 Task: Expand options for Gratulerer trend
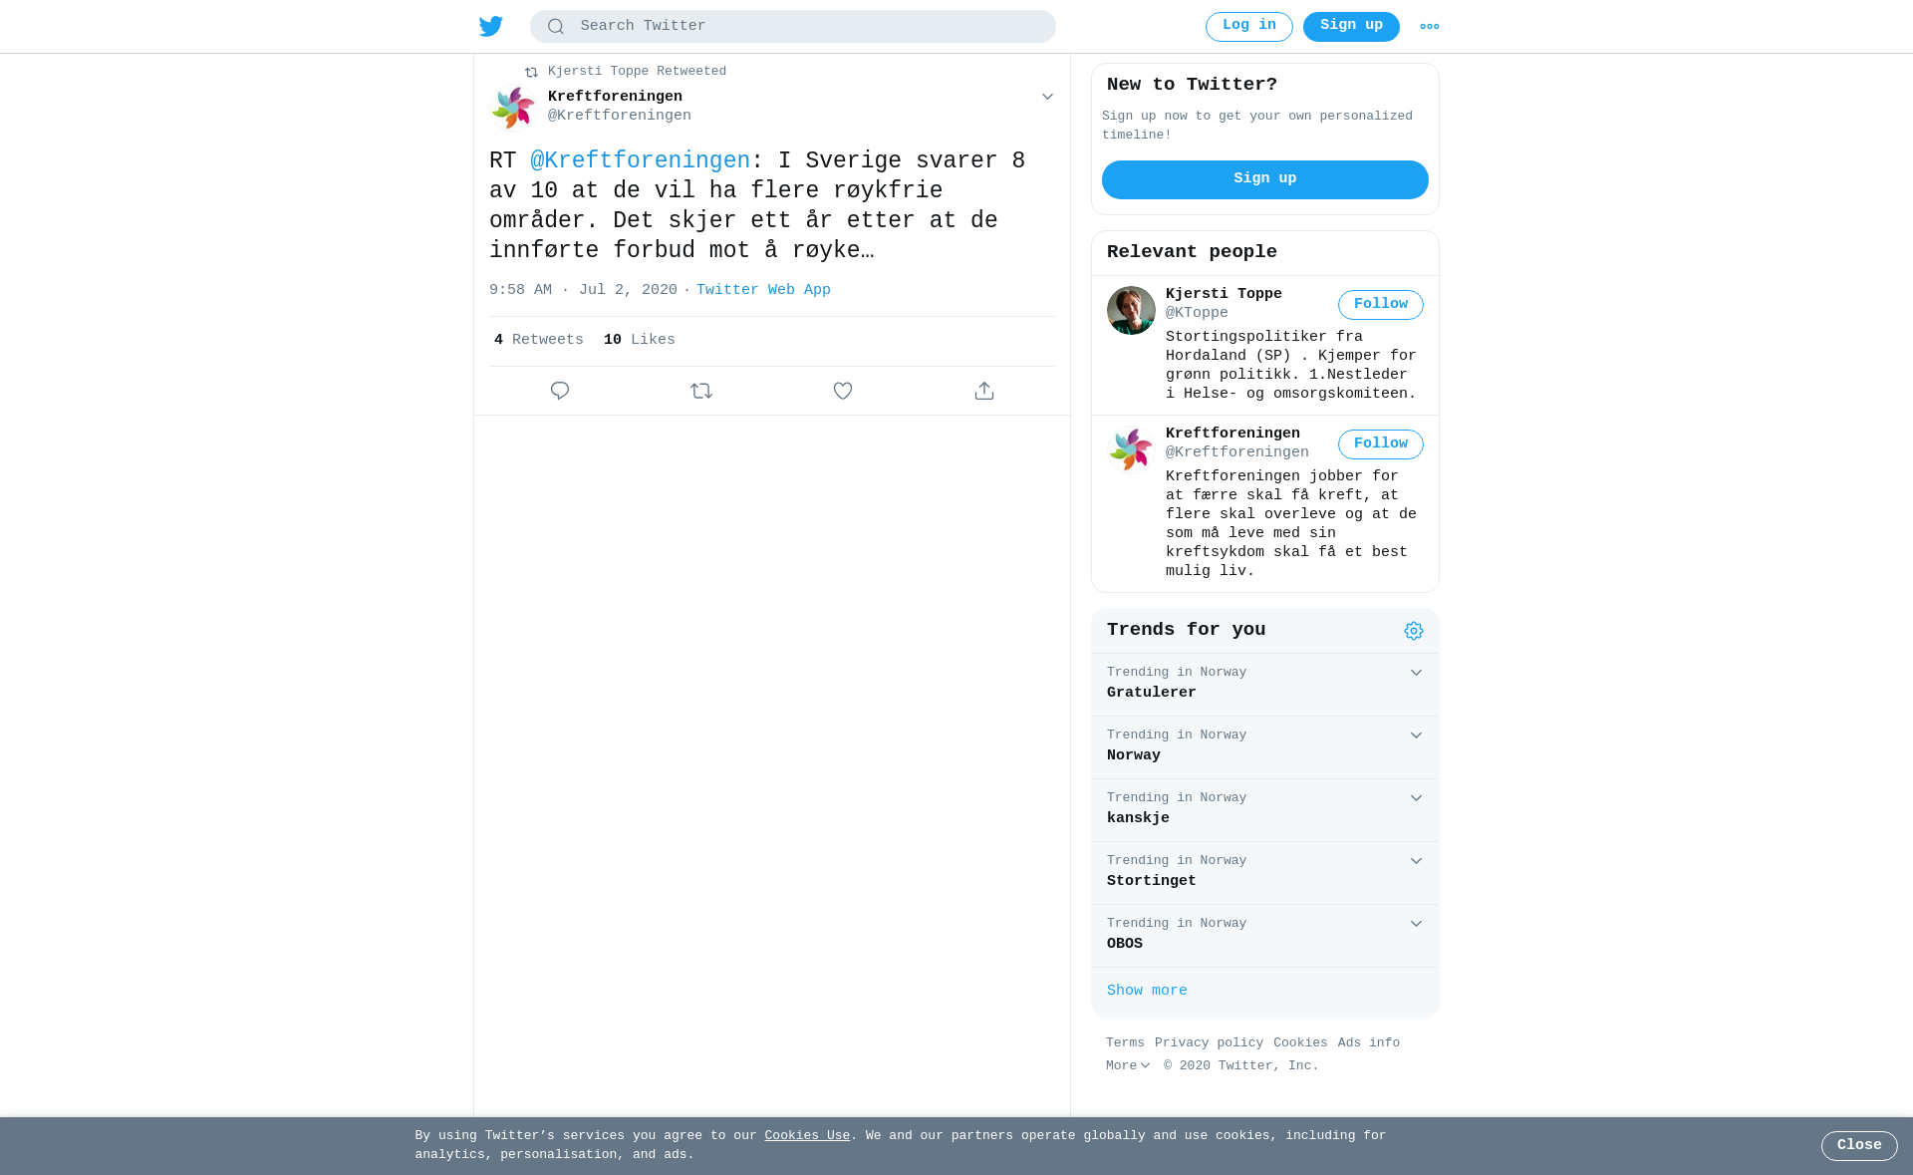(1416, 673)
